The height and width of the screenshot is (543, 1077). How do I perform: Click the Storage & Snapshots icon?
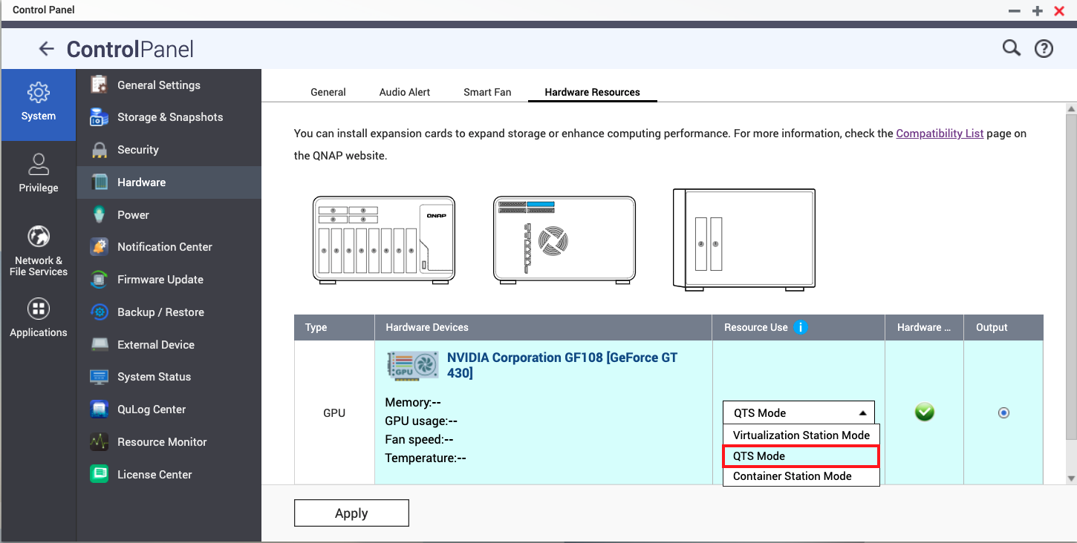click(x=99, y=117)
